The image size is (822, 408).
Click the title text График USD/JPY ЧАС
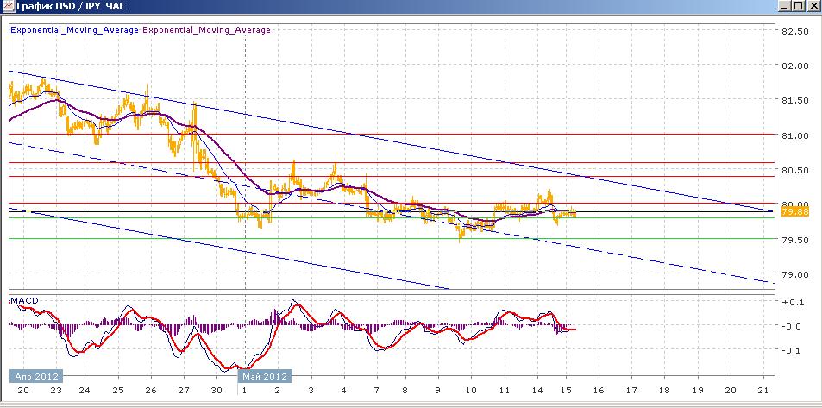click(72, 7)
